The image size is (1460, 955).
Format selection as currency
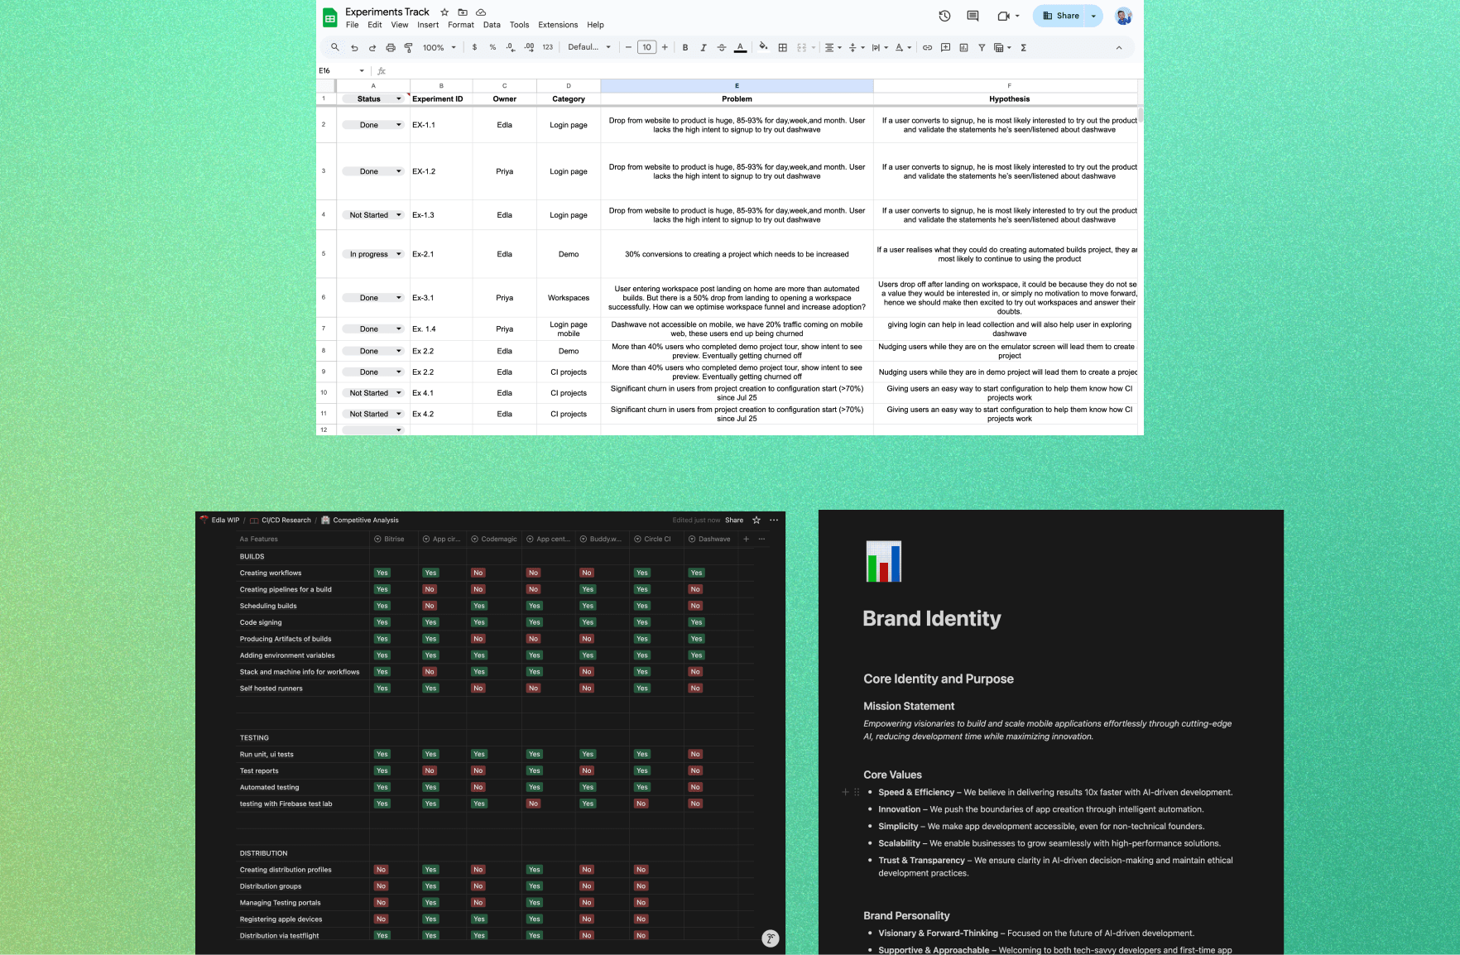point(474,47)
